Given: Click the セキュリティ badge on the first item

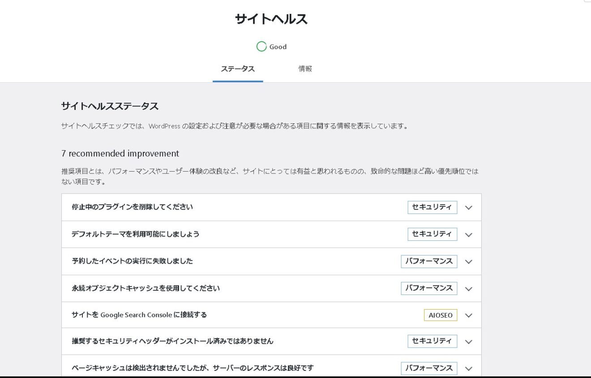Looking at the screenshot, I should coord(432,207).
